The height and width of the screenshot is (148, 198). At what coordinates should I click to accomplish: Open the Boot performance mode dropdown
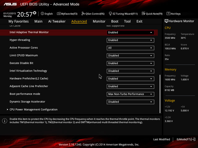tap(130, 94)
